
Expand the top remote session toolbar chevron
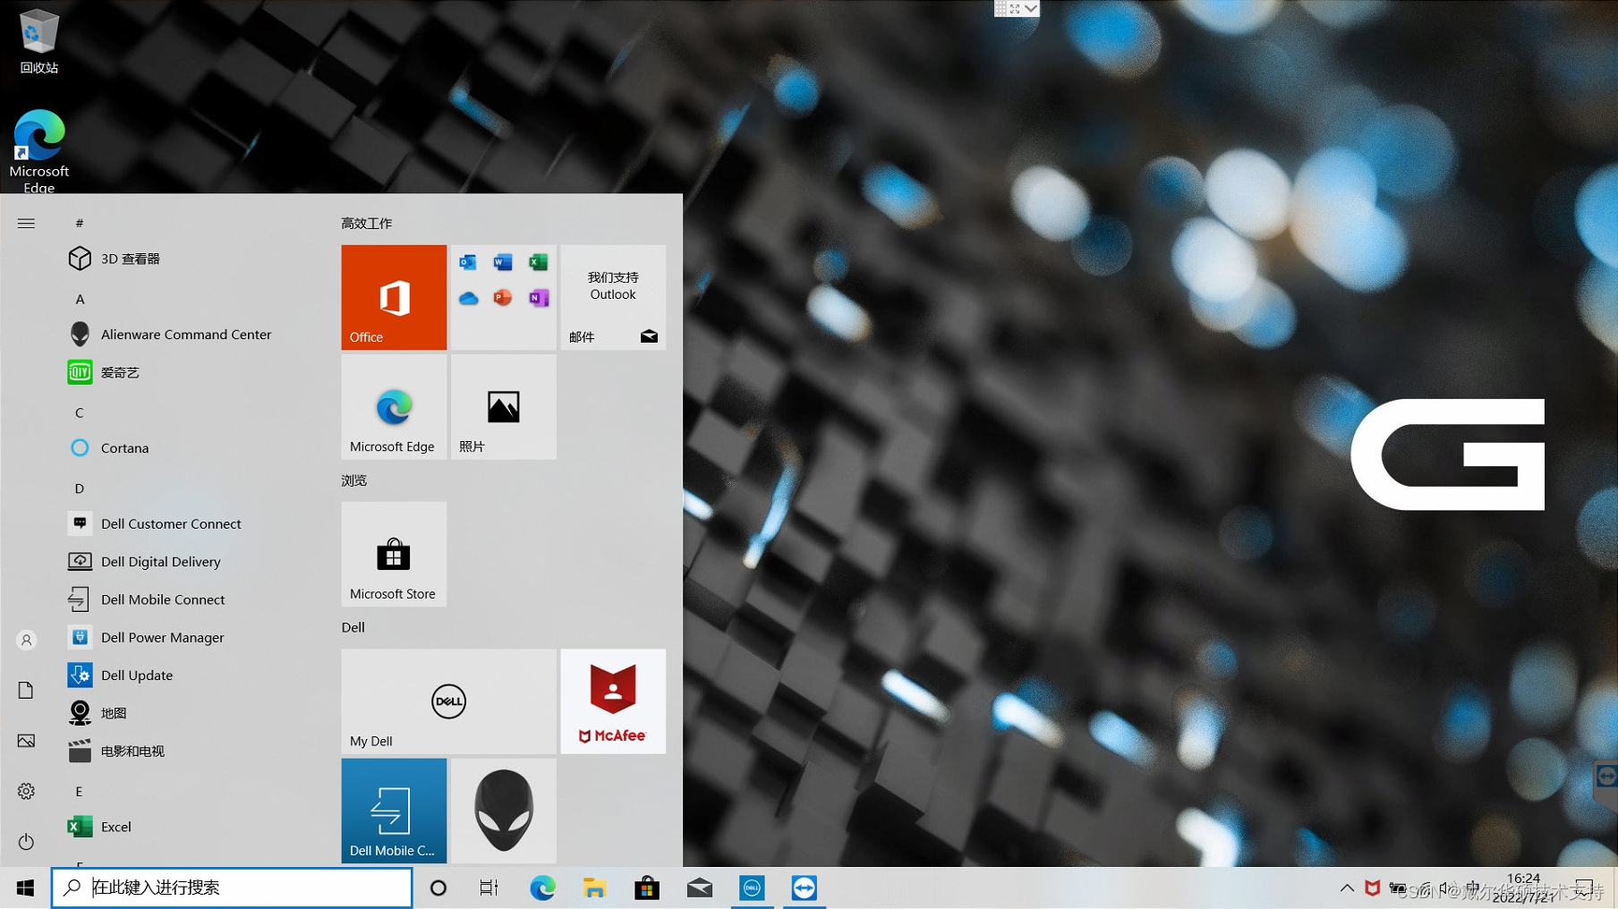(x=1031, y=8)
